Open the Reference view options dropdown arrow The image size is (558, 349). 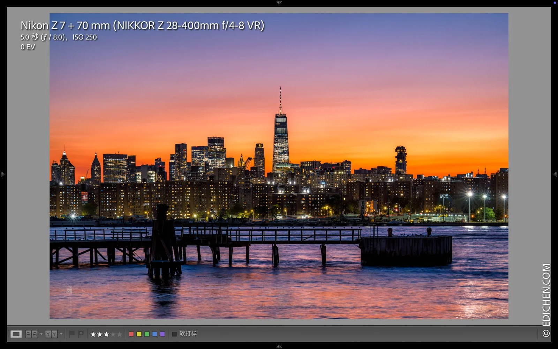[x=42, y=334]
